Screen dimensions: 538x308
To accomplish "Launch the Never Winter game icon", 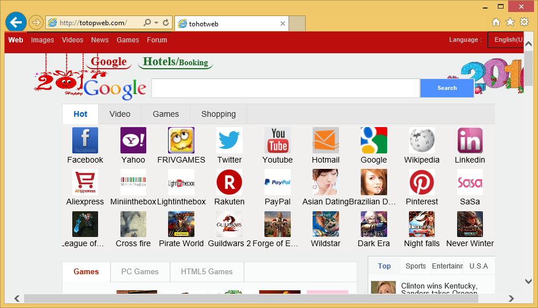I will tap(470, 224).
